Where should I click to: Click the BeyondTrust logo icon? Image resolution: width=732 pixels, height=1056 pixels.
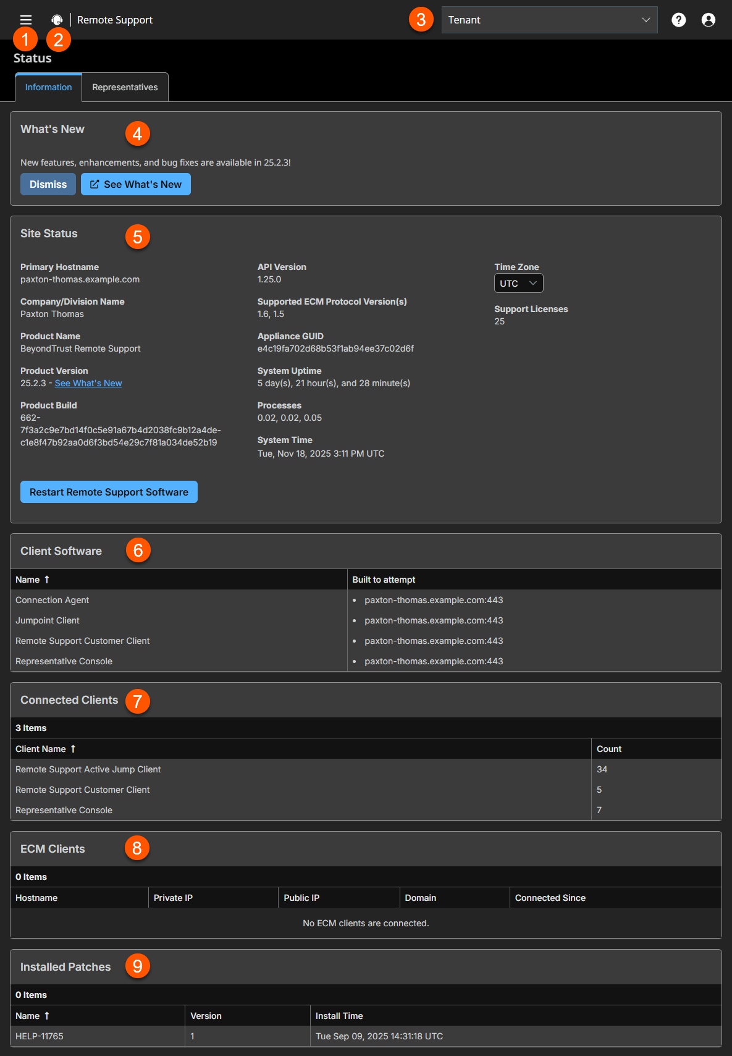(57, 20)
